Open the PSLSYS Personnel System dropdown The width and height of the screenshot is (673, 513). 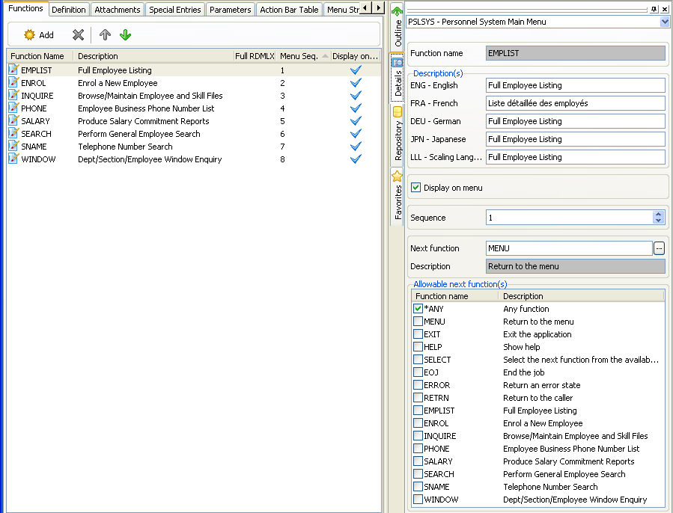tap(665, 22)
